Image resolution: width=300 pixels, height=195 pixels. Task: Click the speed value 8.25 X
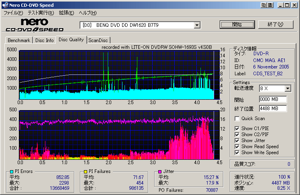(284, 188)
